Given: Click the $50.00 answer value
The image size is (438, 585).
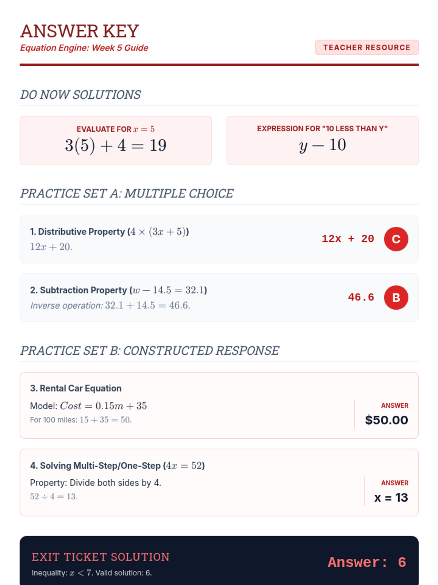Looking at the screenshot, I should pyautogui.click(x=387, y=420).
